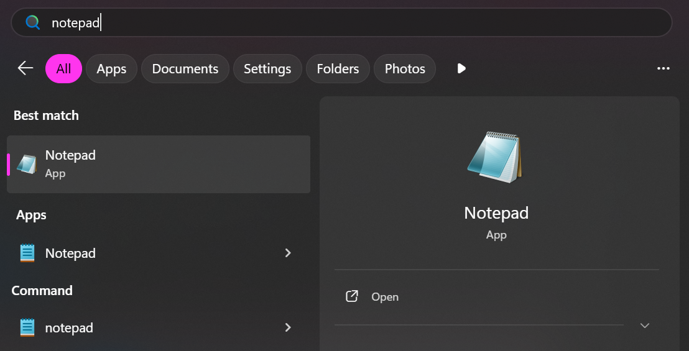The height and width of the screenshot is (351, 689).
Task: Expand the Command notepad result chevron
Action: tap(288, 327)
